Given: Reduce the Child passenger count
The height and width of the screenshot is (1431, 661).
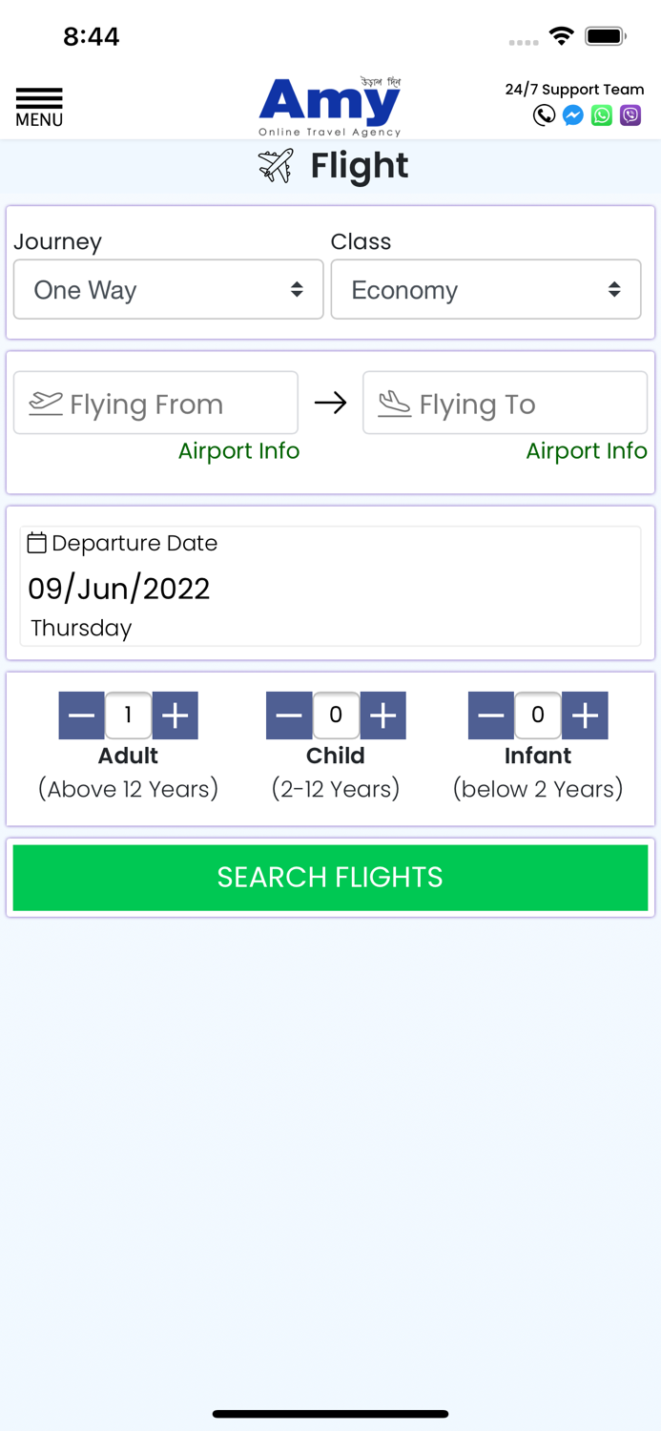Looking at the screenshot, I should [x=289, y=715].
